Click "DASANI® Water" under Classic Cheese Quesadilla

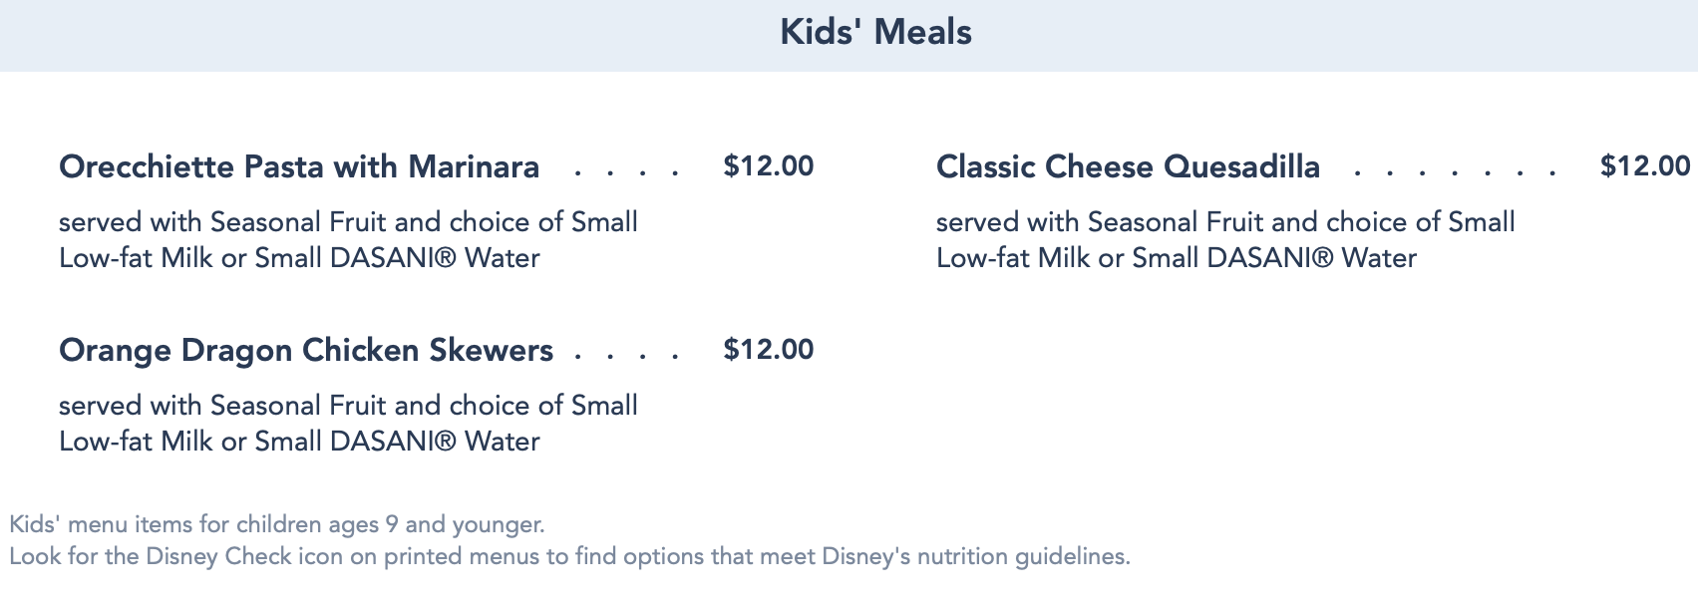click(x=1312, y=258)
